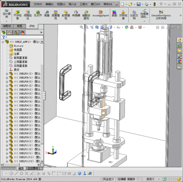Launch the AssemblyXpert tool
Screen dimensions: 183x182
pos(101,14)
